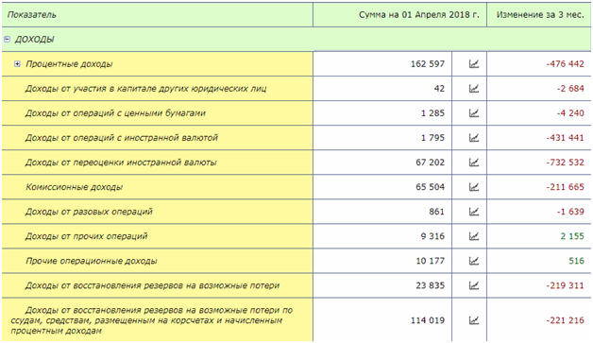Open graph icon for Доходы от разовых операций
Image resolution: width=593 pixels, height=343 pixels.
[473, 212]
